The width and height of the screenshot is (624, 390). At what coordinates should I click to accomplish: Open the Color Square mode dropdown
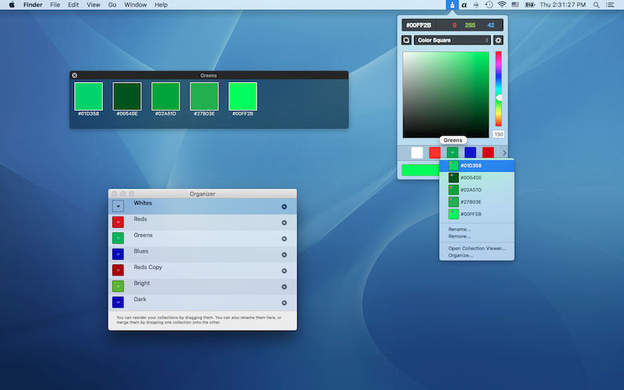click(452, 41)
